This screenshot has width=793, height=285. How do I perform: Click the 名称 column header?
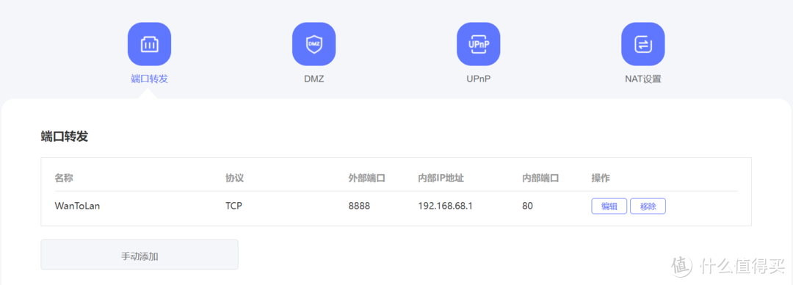(64, 178)
